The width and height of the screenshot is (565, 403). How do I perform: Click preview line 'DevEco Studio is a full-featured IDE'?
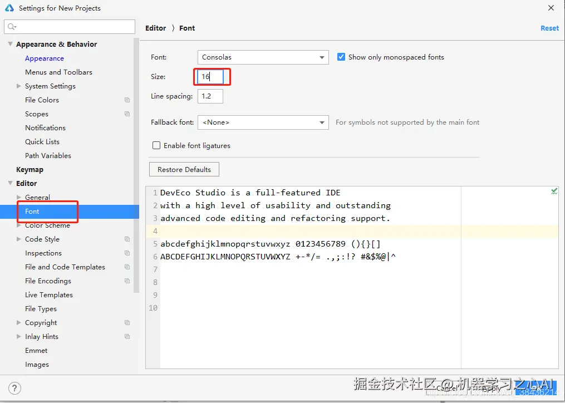250,193
